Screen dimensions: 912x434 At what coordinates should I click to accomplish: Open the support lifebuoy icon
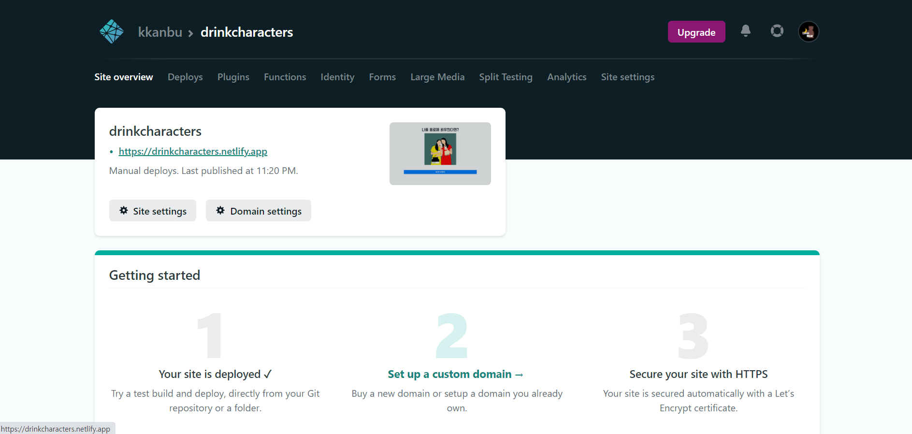(x=777, y=31)
